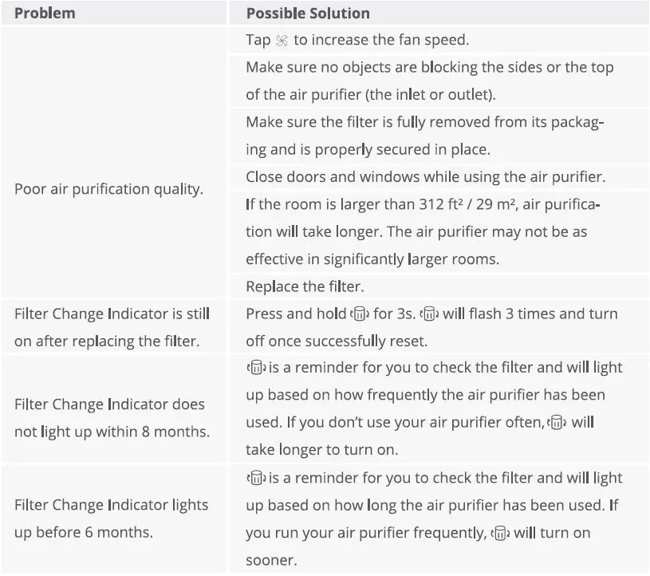Click filter icon starting the 8 months solution
The width and height of the screenshot is (650, 576).
coord(256,368)
